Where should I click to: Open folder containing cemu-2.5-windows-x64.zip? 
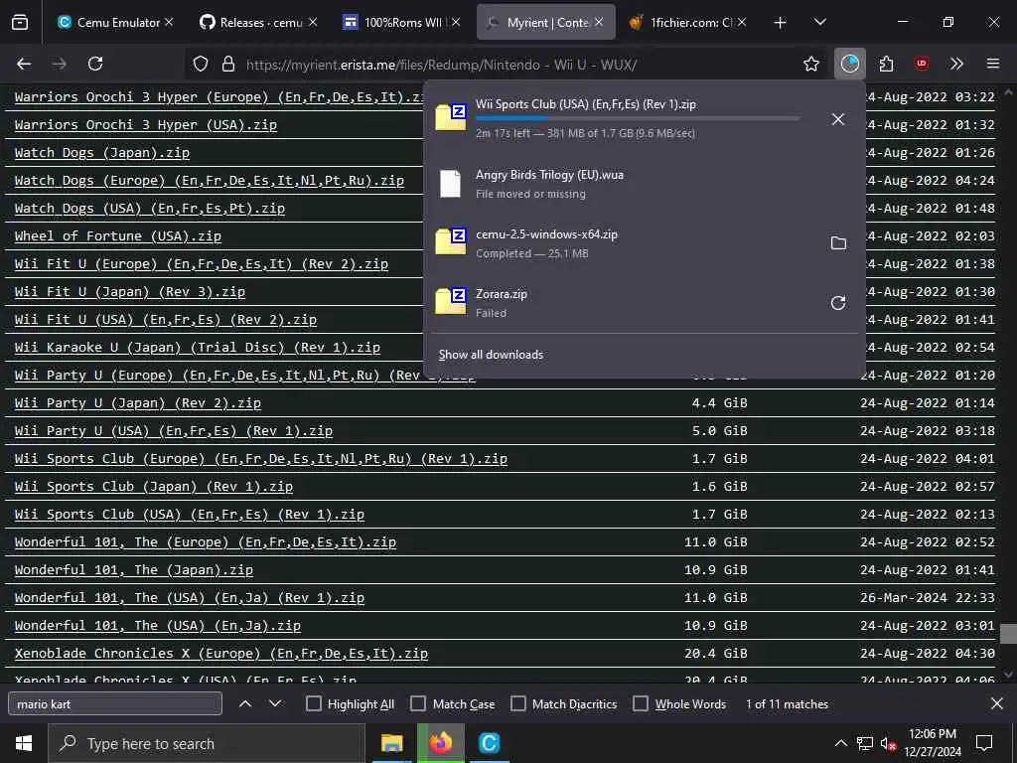[838, 243]
